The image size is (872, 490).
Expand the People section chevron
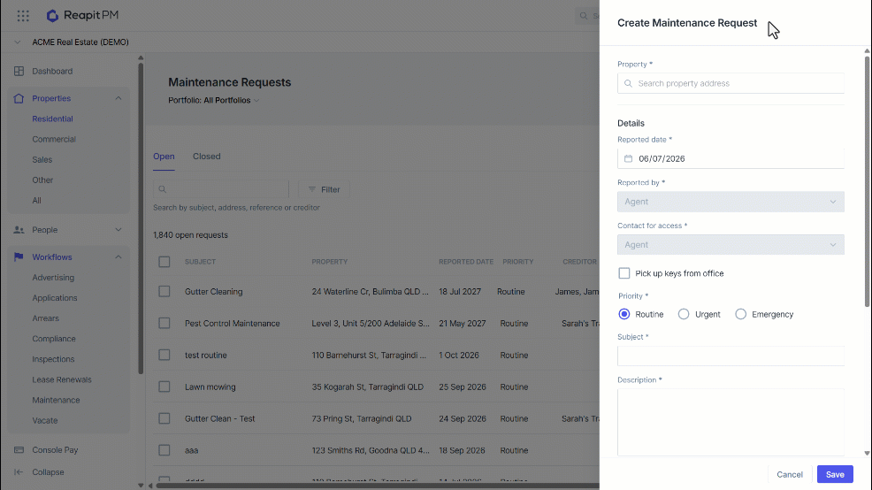[x=119, y=230]
